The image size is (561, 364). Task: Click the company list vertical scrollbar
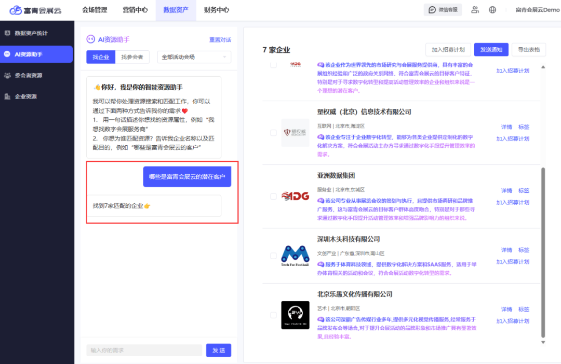[x=543, y=253]
